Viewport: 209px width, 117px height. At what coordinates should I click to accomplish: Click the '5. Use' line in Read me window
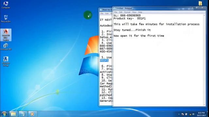point(106,58)
